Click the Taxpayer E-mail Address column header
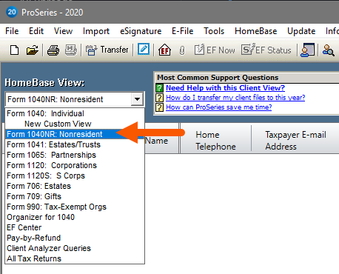This screenshot has height=274, width=339. pos(295,141)
